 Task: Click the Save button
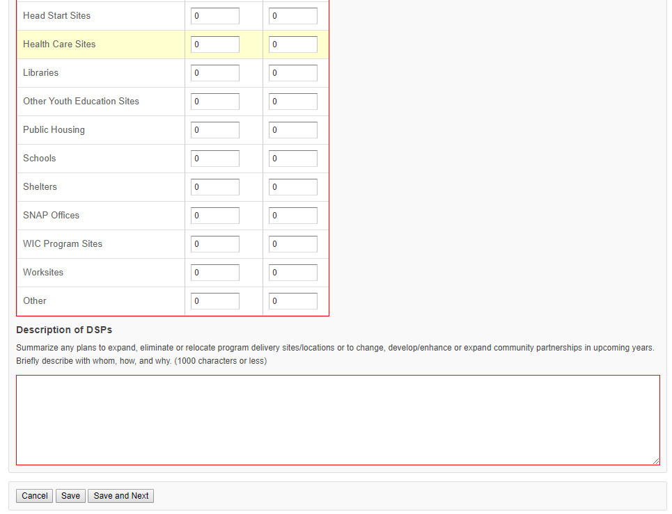coord(70,496)
